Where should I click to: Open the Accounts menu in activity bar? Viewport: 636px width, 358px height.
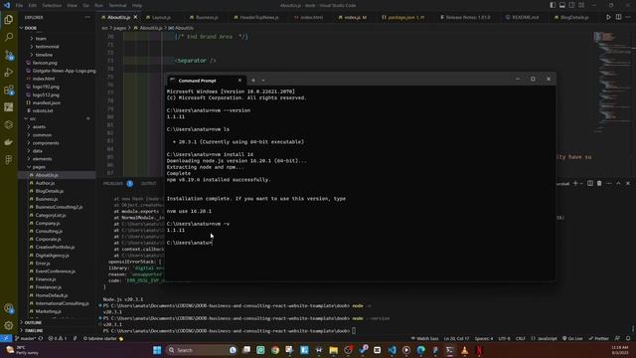[9, 308]
